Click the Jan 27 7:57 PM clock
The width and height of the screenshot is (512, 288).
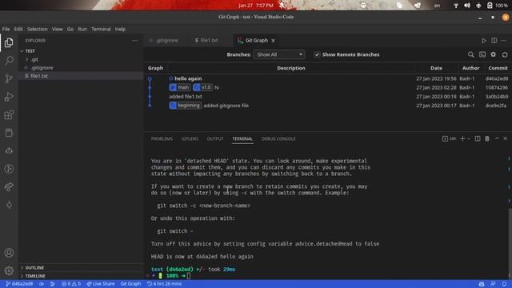pos(256,6)
